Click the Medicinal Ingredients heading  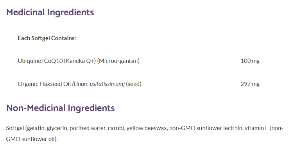[x=50, y=13]
